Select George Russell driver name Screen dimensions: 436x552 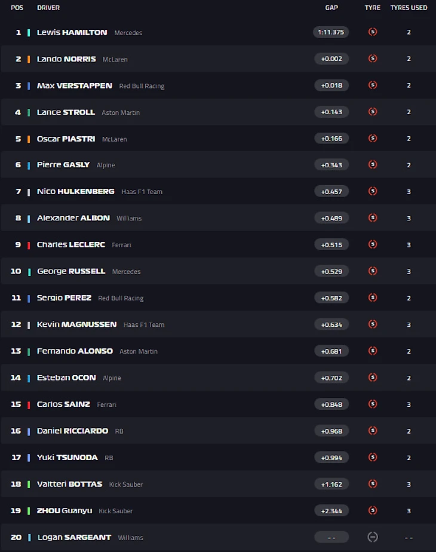coord(71,271)
